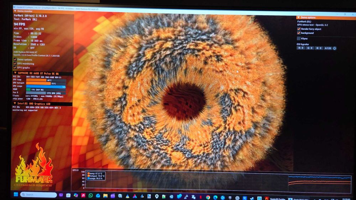Open ChatGPT icon in the taskbar
This screenshot has width=356, height=200.
pos(237,198)
